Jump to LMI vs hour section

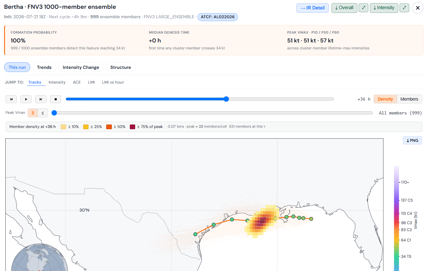(x=113, y=82)
